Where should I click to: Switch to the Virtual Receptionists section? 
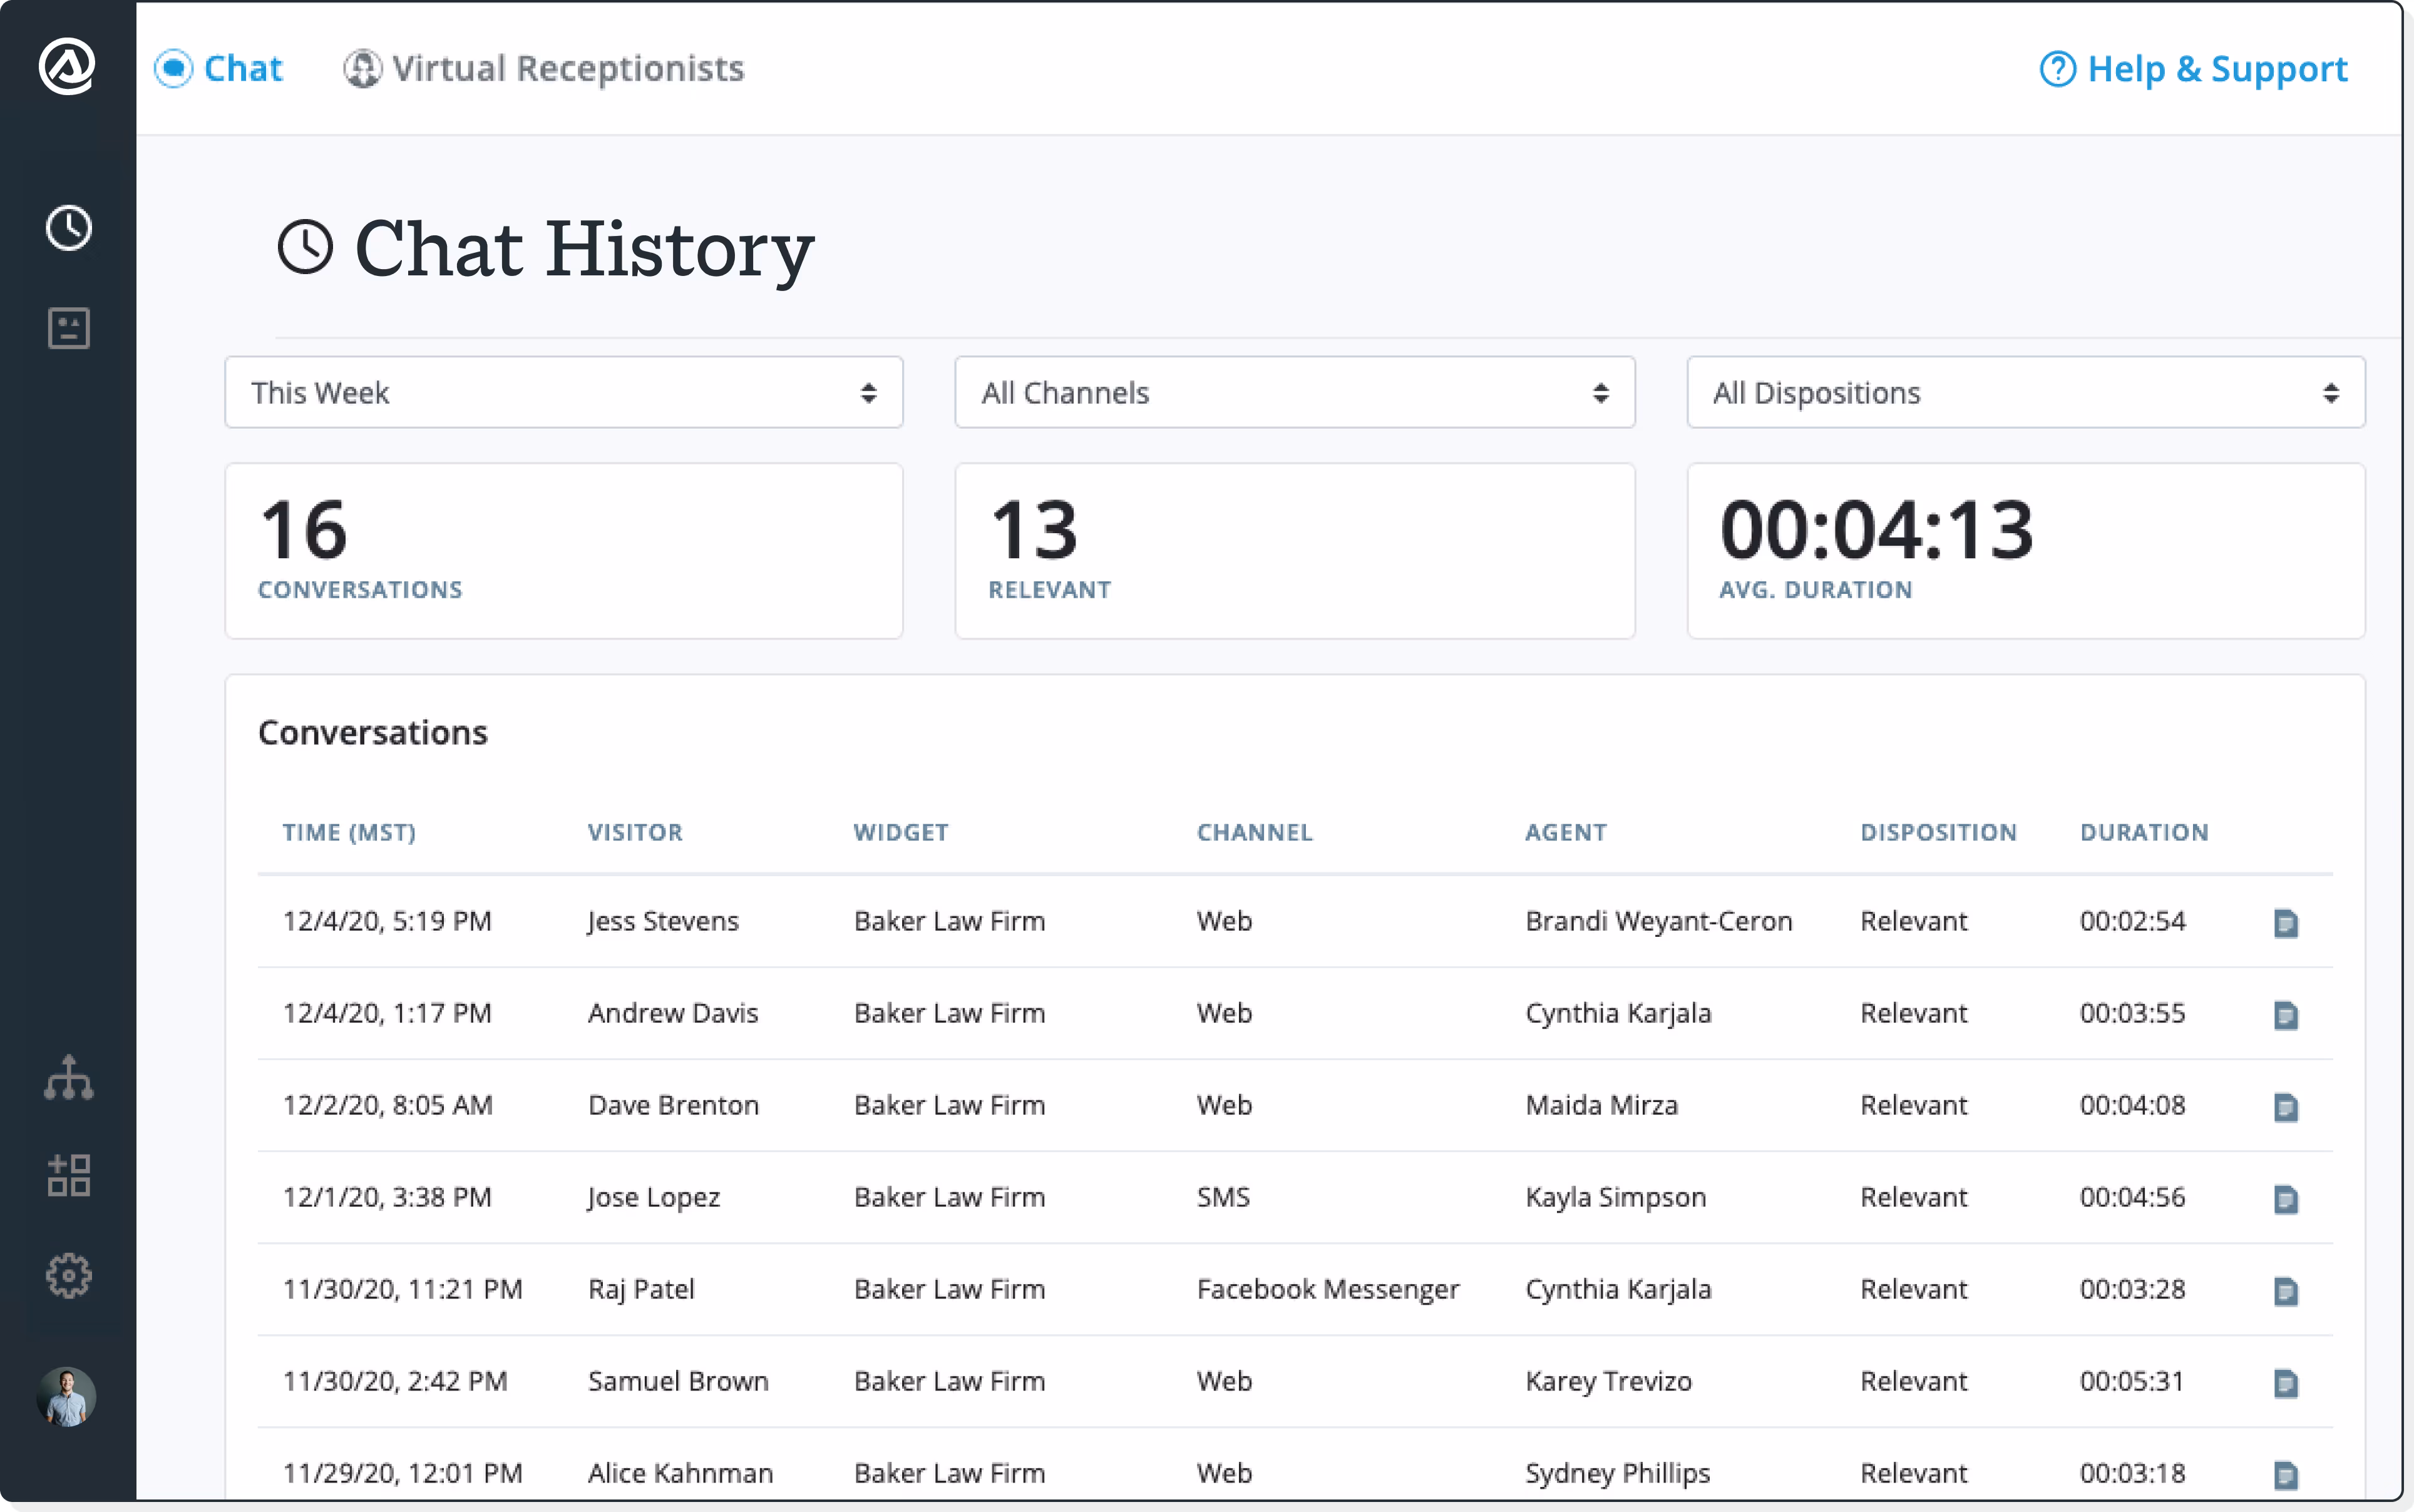pos(543,68)
